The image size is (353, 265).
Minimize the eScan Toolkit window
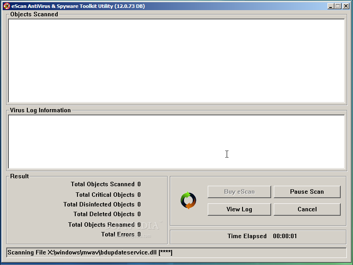(331, 6)
